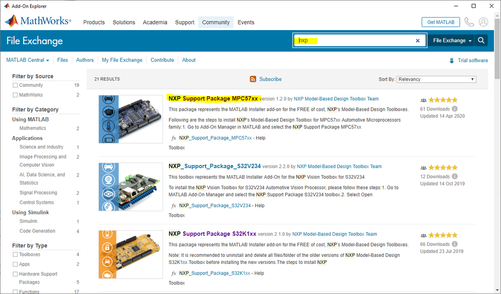
Task: Clear the search box with X
Action: [417, 41]
